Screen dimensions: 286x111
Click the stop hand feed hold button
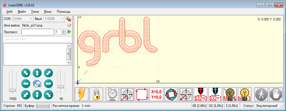276,94
